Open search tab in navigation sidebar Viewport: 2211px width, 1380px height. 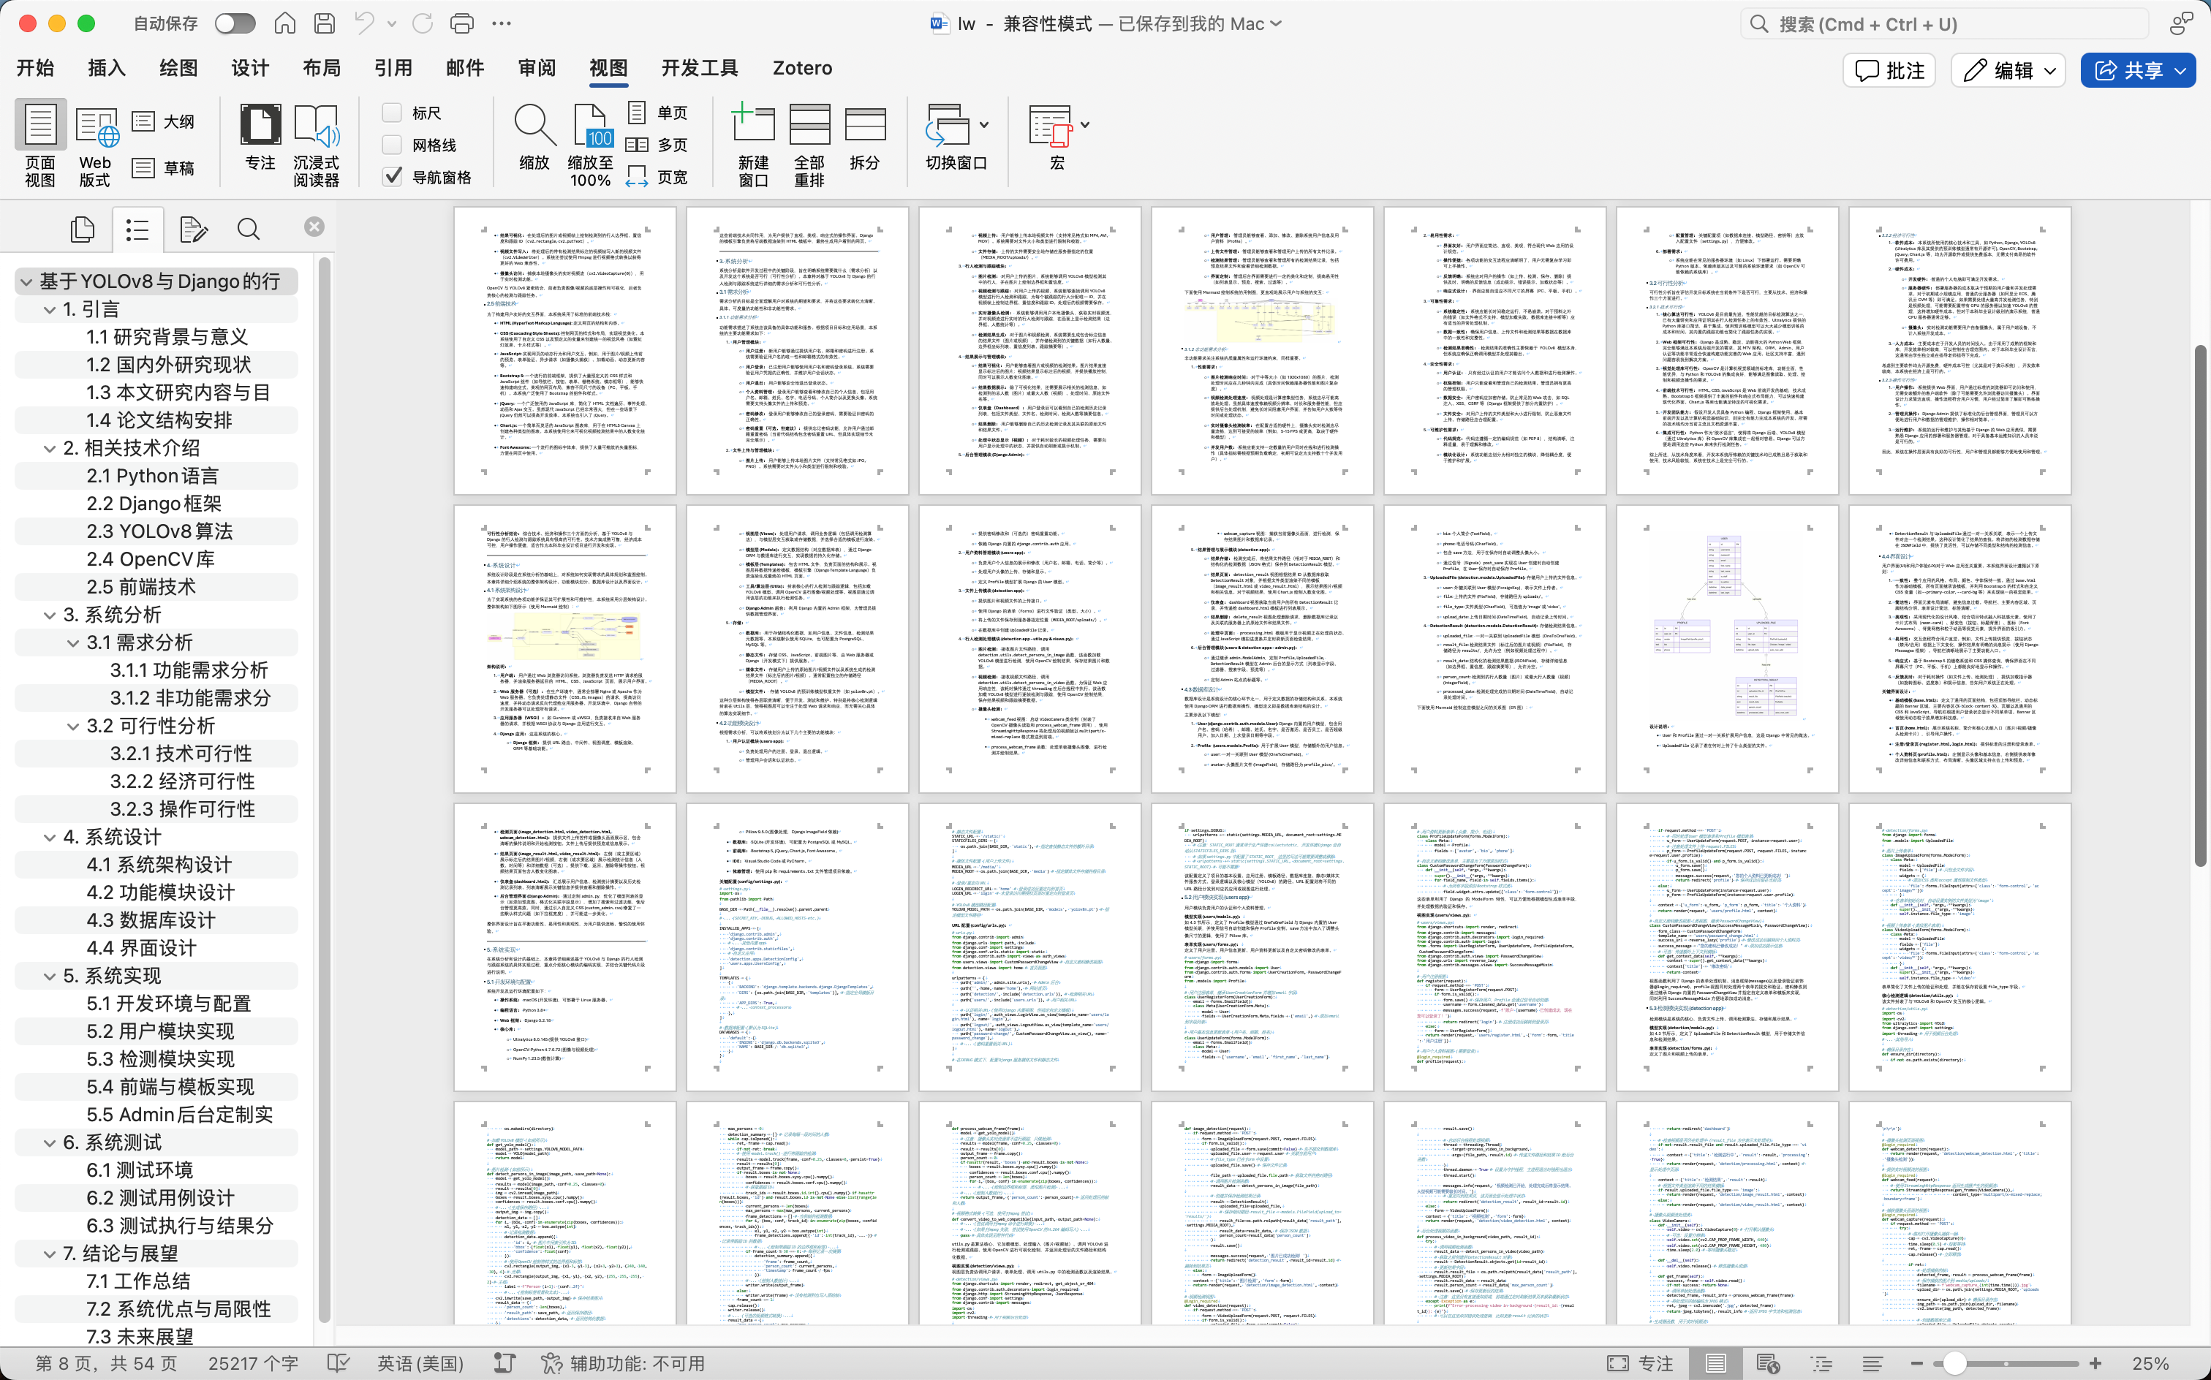click(249, 228)
